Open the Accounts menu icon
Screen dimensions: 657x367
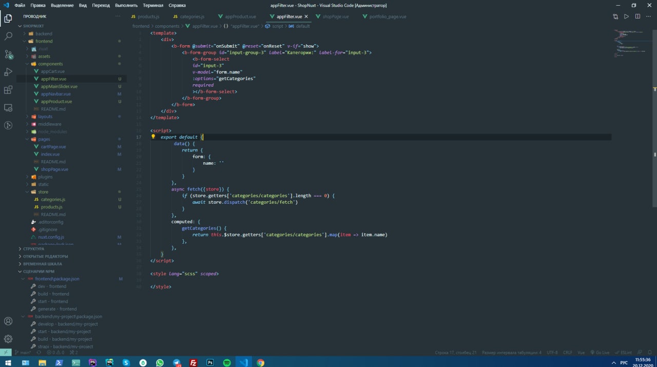8,321
